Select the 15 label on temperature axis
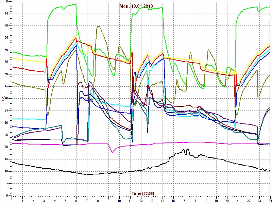Viewport: 272px width, 204px height. [6, 159]
